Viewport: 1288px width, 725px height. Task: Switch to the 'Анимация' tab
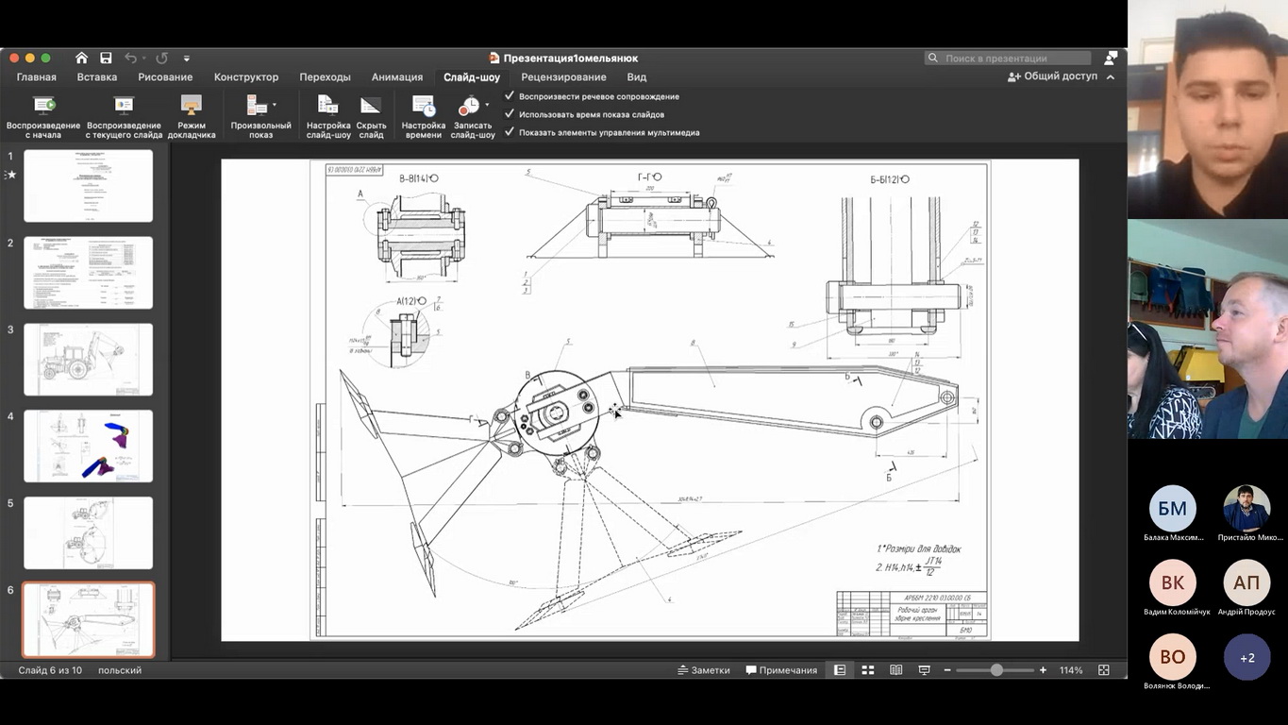click(397, 77)
